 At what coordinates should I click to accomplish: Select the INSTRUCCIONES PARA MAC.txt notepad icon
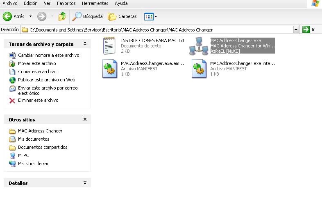click(x=109, y=45)
